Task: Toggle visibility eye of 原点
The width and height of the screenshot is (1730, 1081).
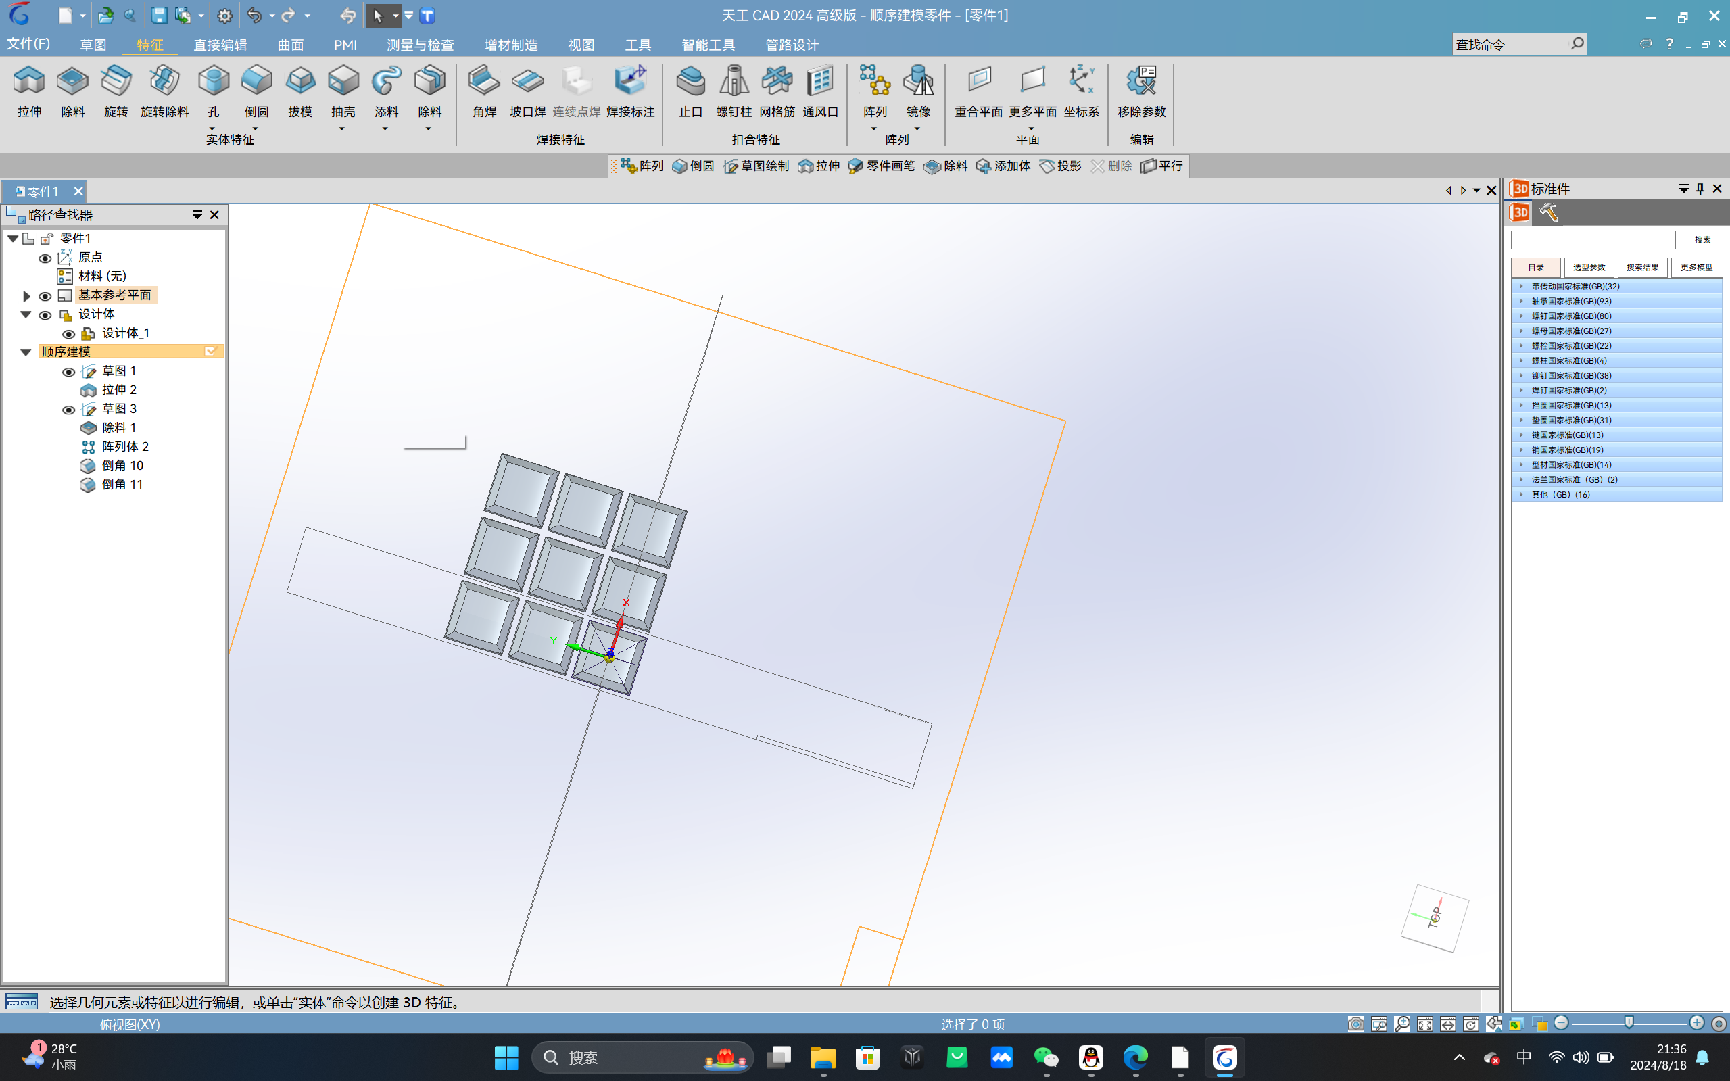Action: (45, 258)
